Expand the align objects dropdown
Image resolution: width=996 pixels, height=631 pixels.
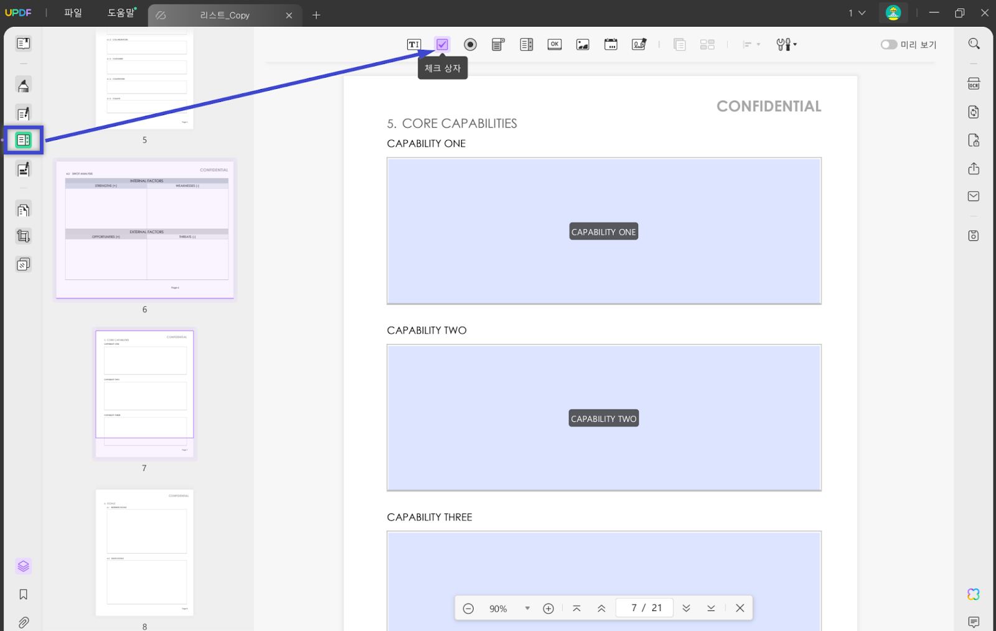[x=751, y=45]
